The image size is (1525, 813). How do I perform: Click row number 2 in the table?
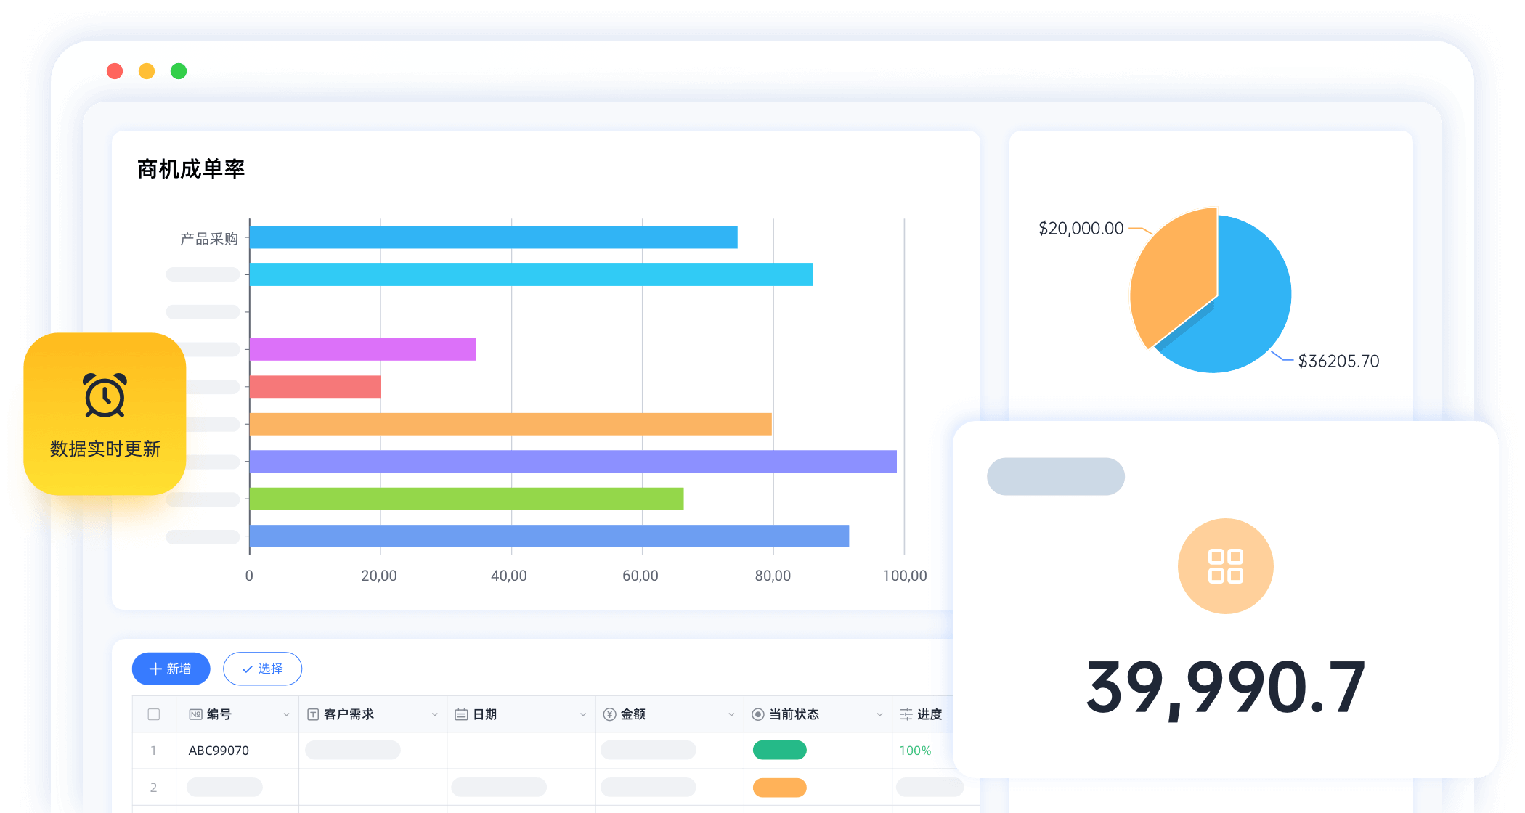coord(153,788)
